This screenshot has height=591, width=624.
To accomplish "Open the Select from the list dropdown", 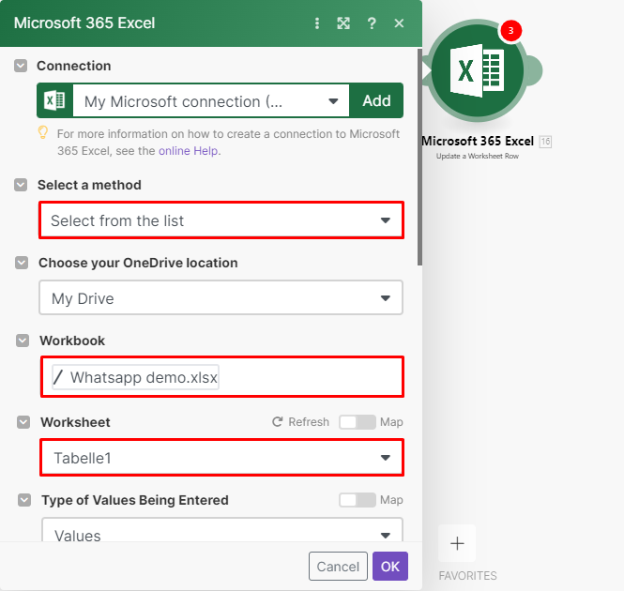I will click(x=221, y=220).
